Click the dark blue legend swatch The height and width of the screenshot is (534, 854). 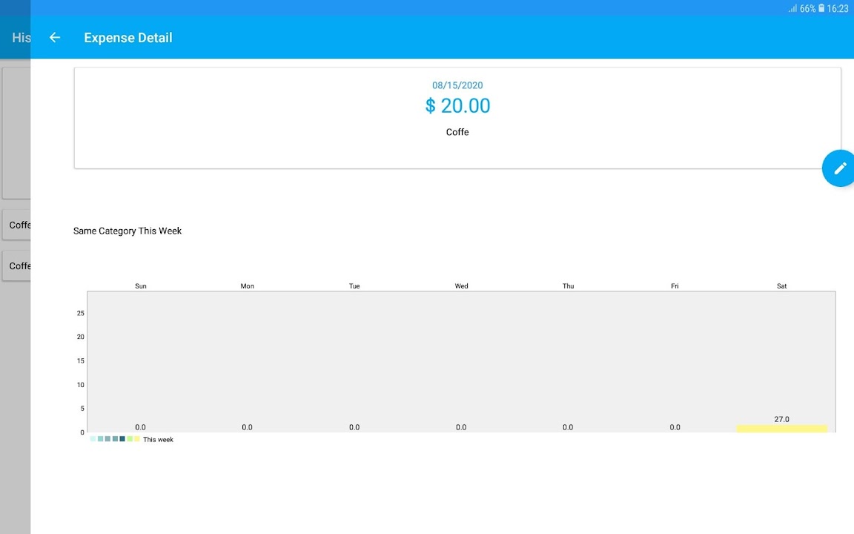122,439
